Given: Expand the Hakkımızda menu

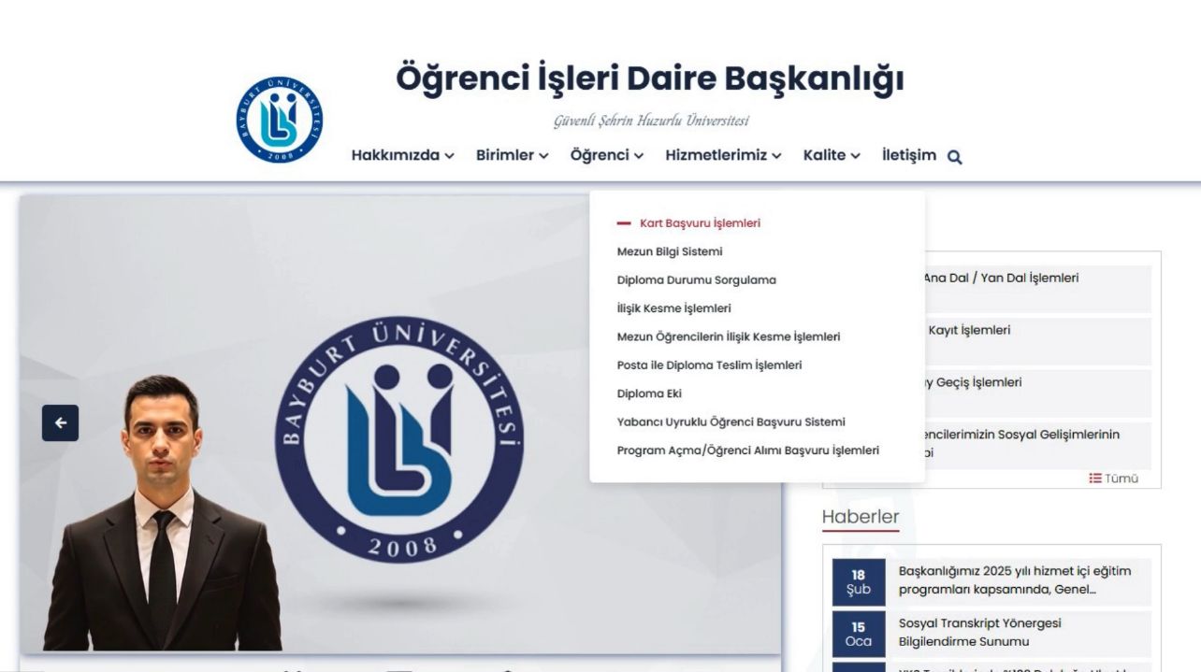Looking at the screenshot, I should (x=403, y=155).
